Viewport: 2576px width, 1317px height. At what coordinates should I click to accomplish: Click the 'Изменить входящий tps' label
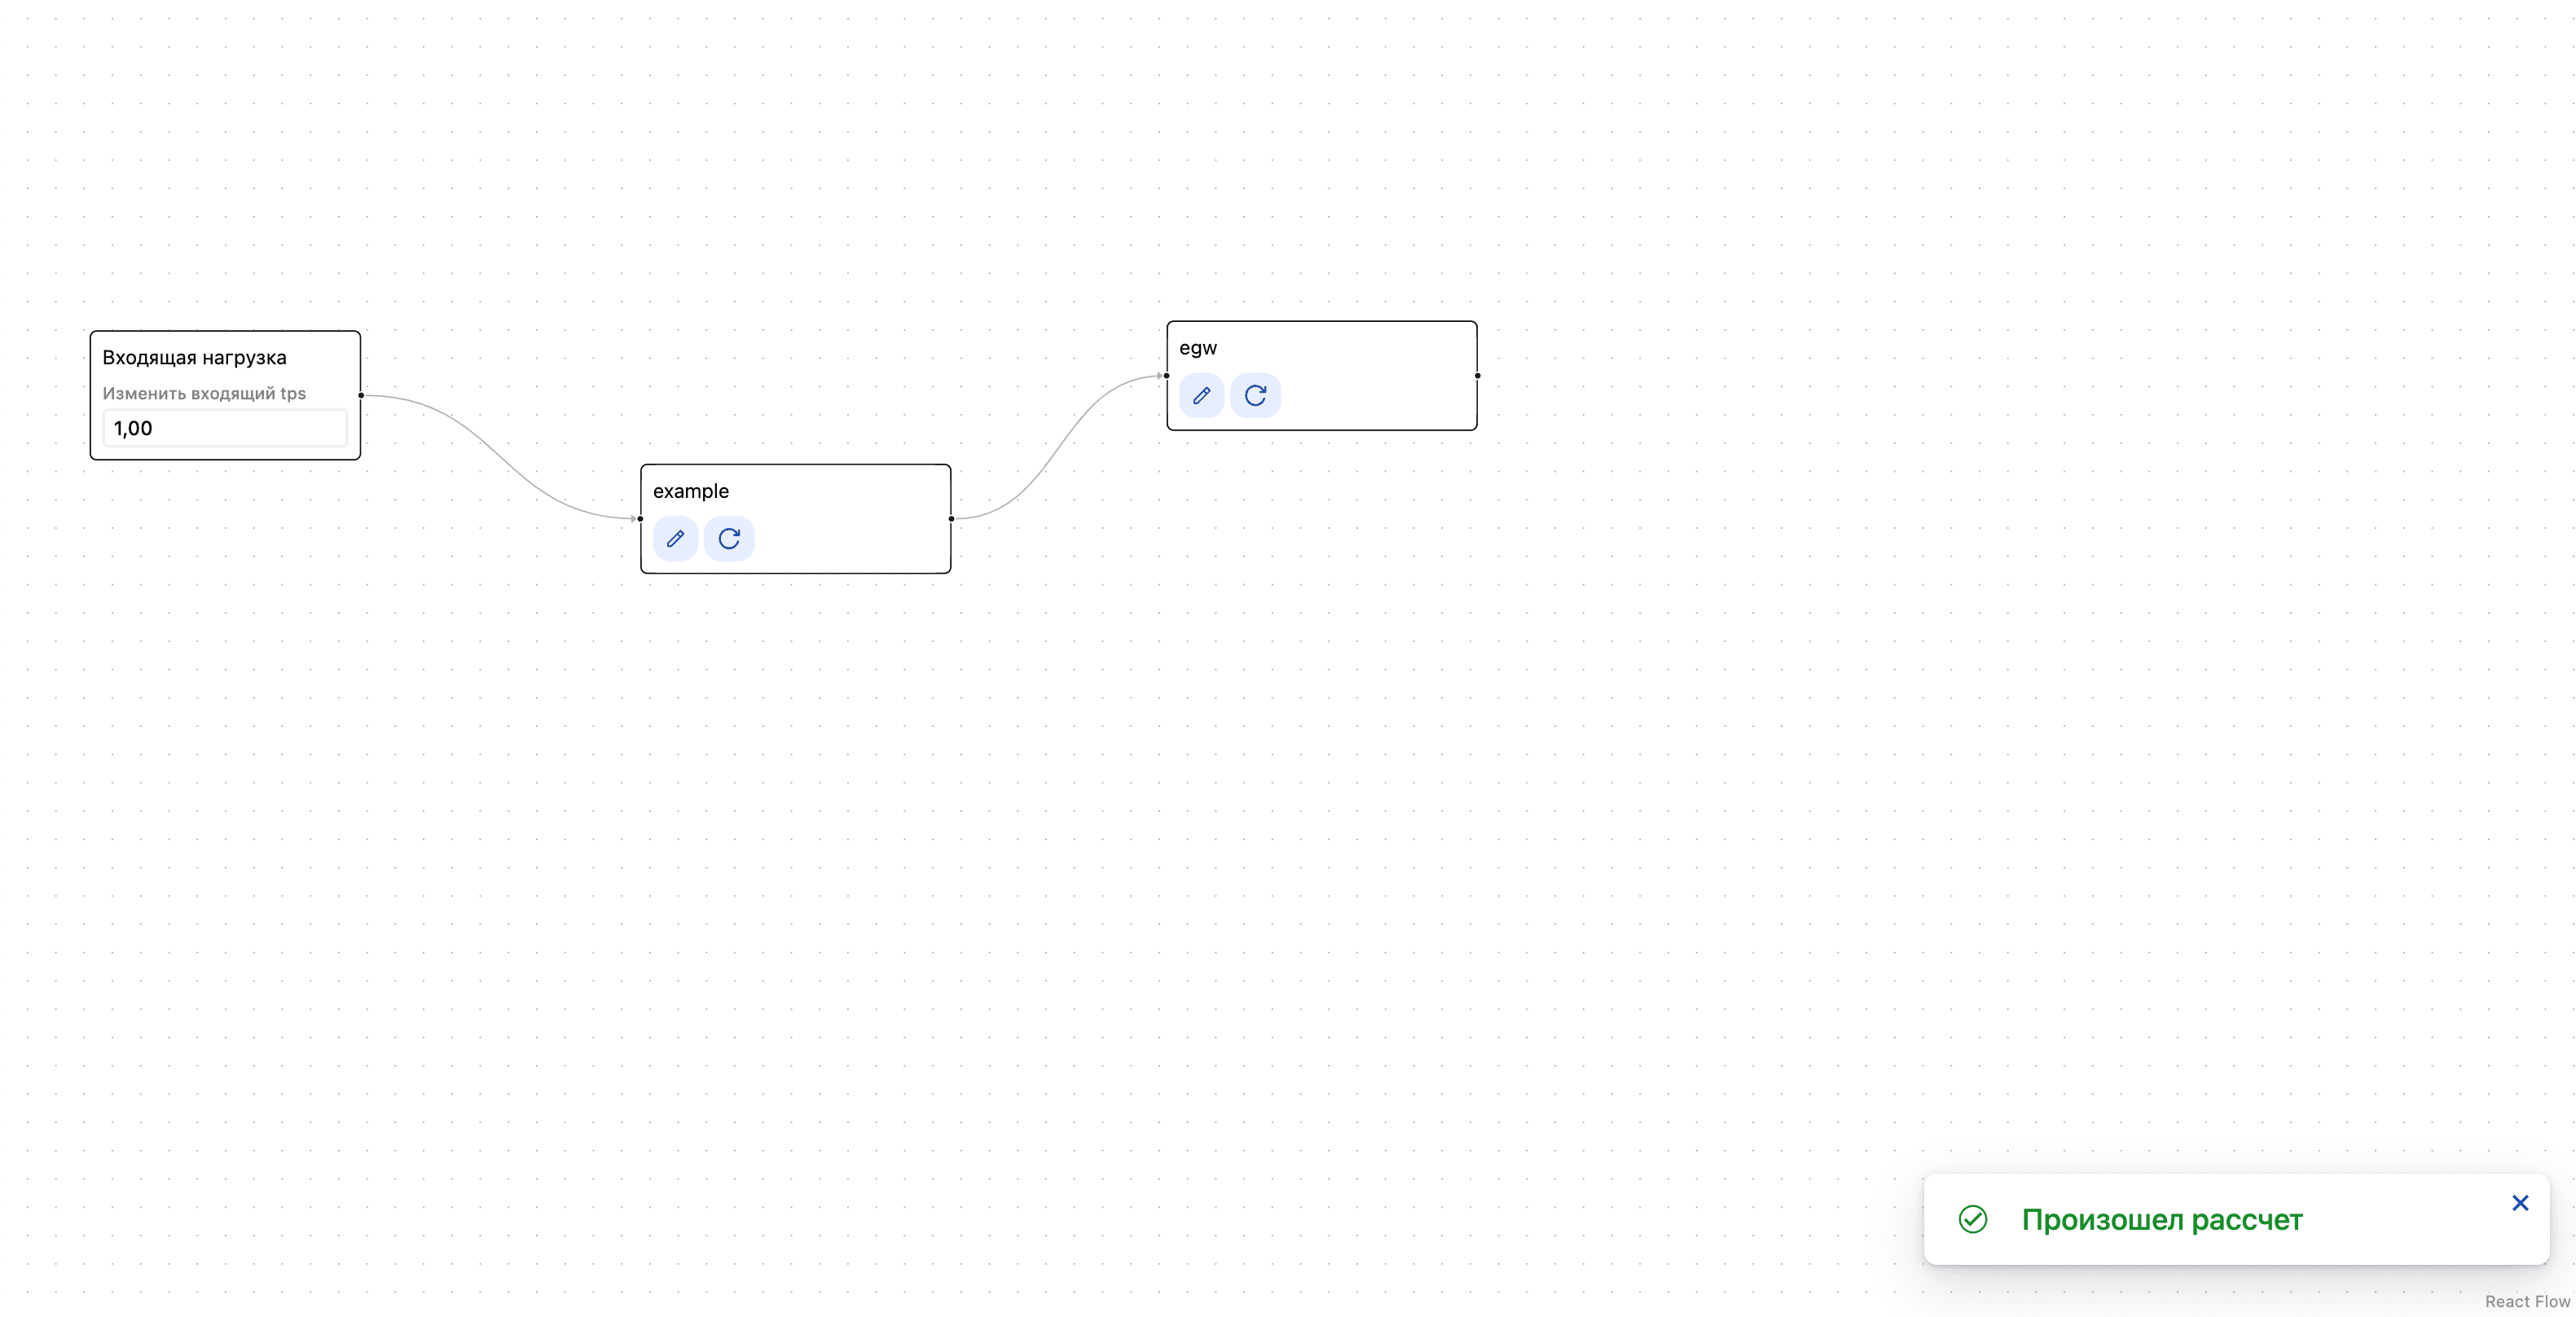click(204, 393)
